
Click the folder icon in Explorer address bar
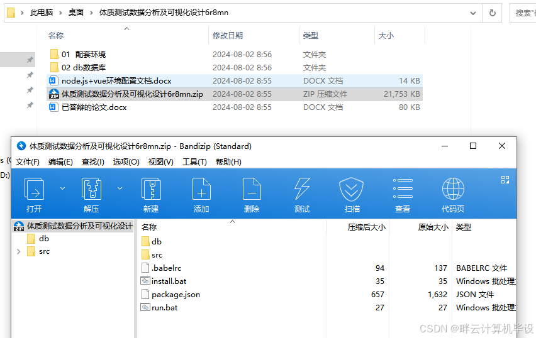pyautogui.click(x=11, y=13)
